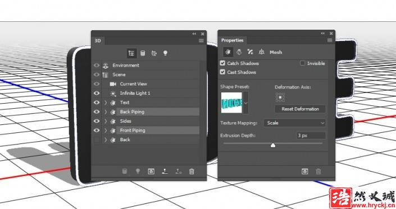The height and width of the screenshot is (209, 396).
Task: Click the Extrusion Depth slider handle
Action: [x=273, y=145]
